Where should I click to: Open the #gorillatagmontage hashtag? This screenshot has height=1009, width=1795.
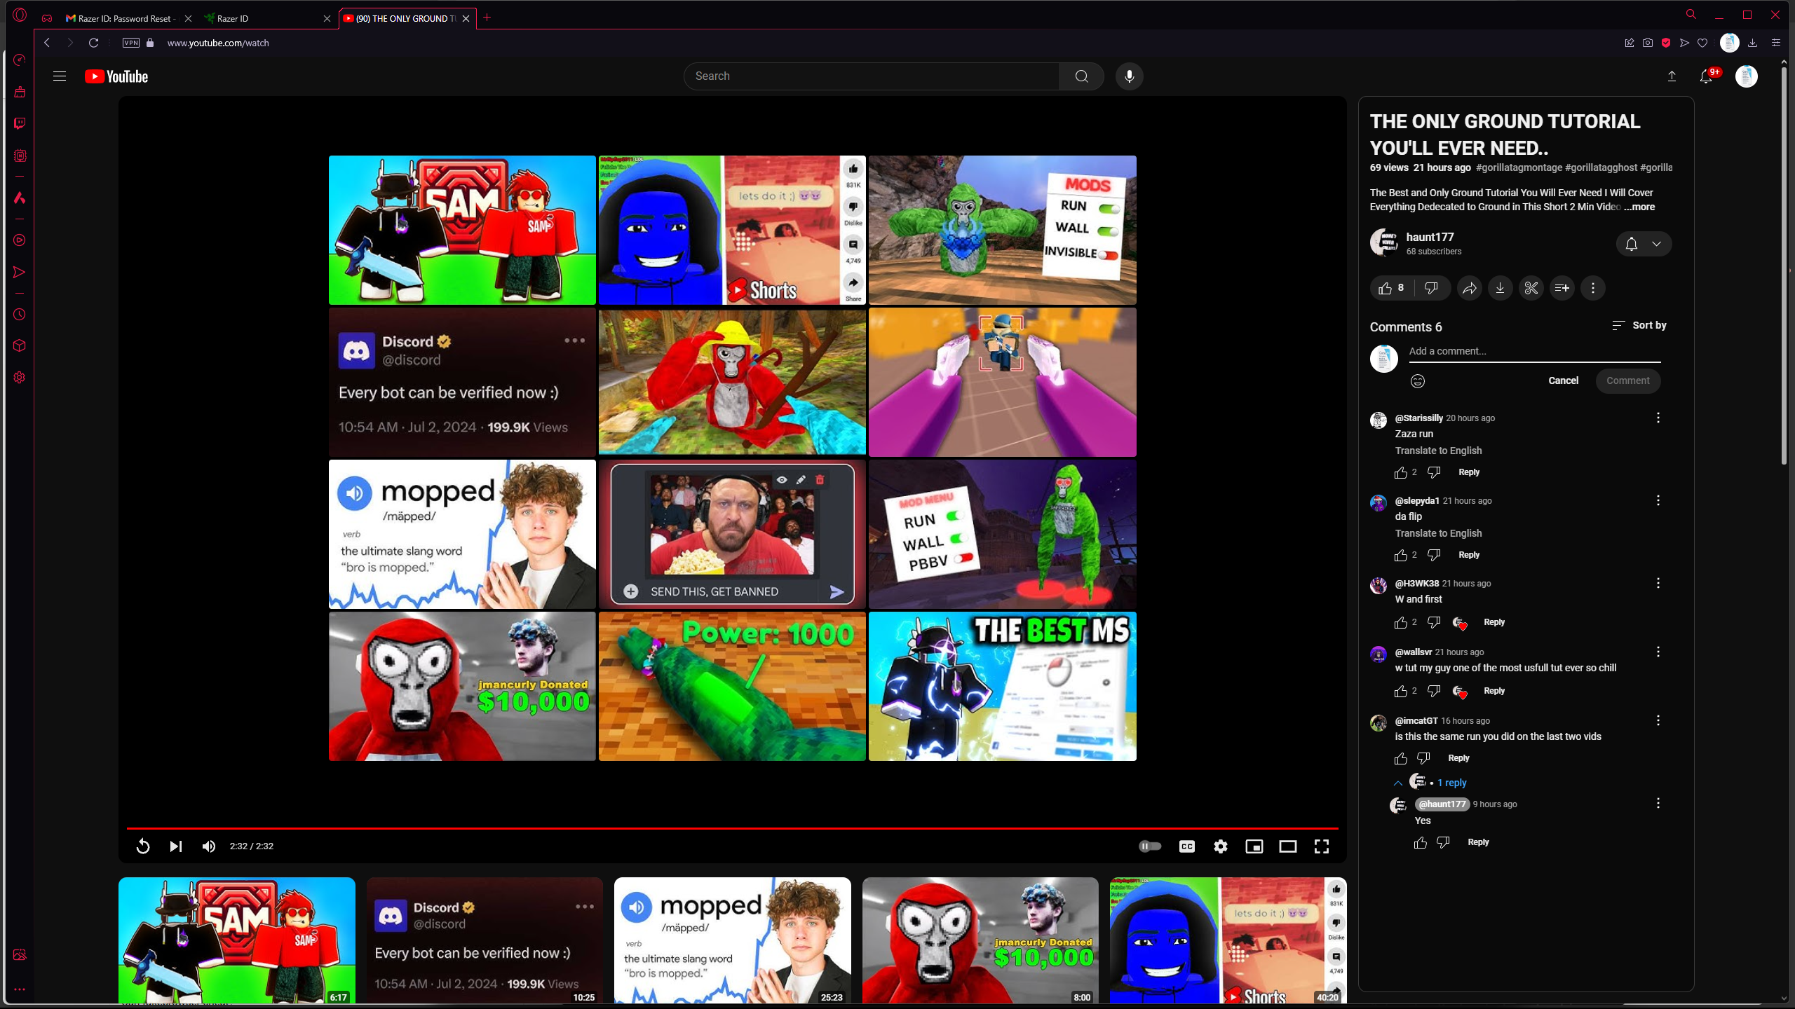[1519, 167]
